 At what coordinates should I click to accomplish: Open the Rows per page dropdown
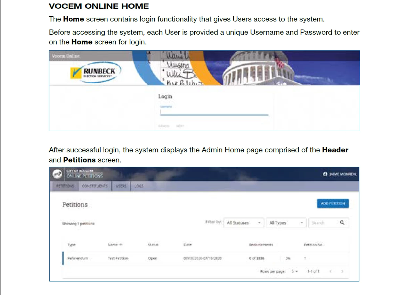(294, 271)
